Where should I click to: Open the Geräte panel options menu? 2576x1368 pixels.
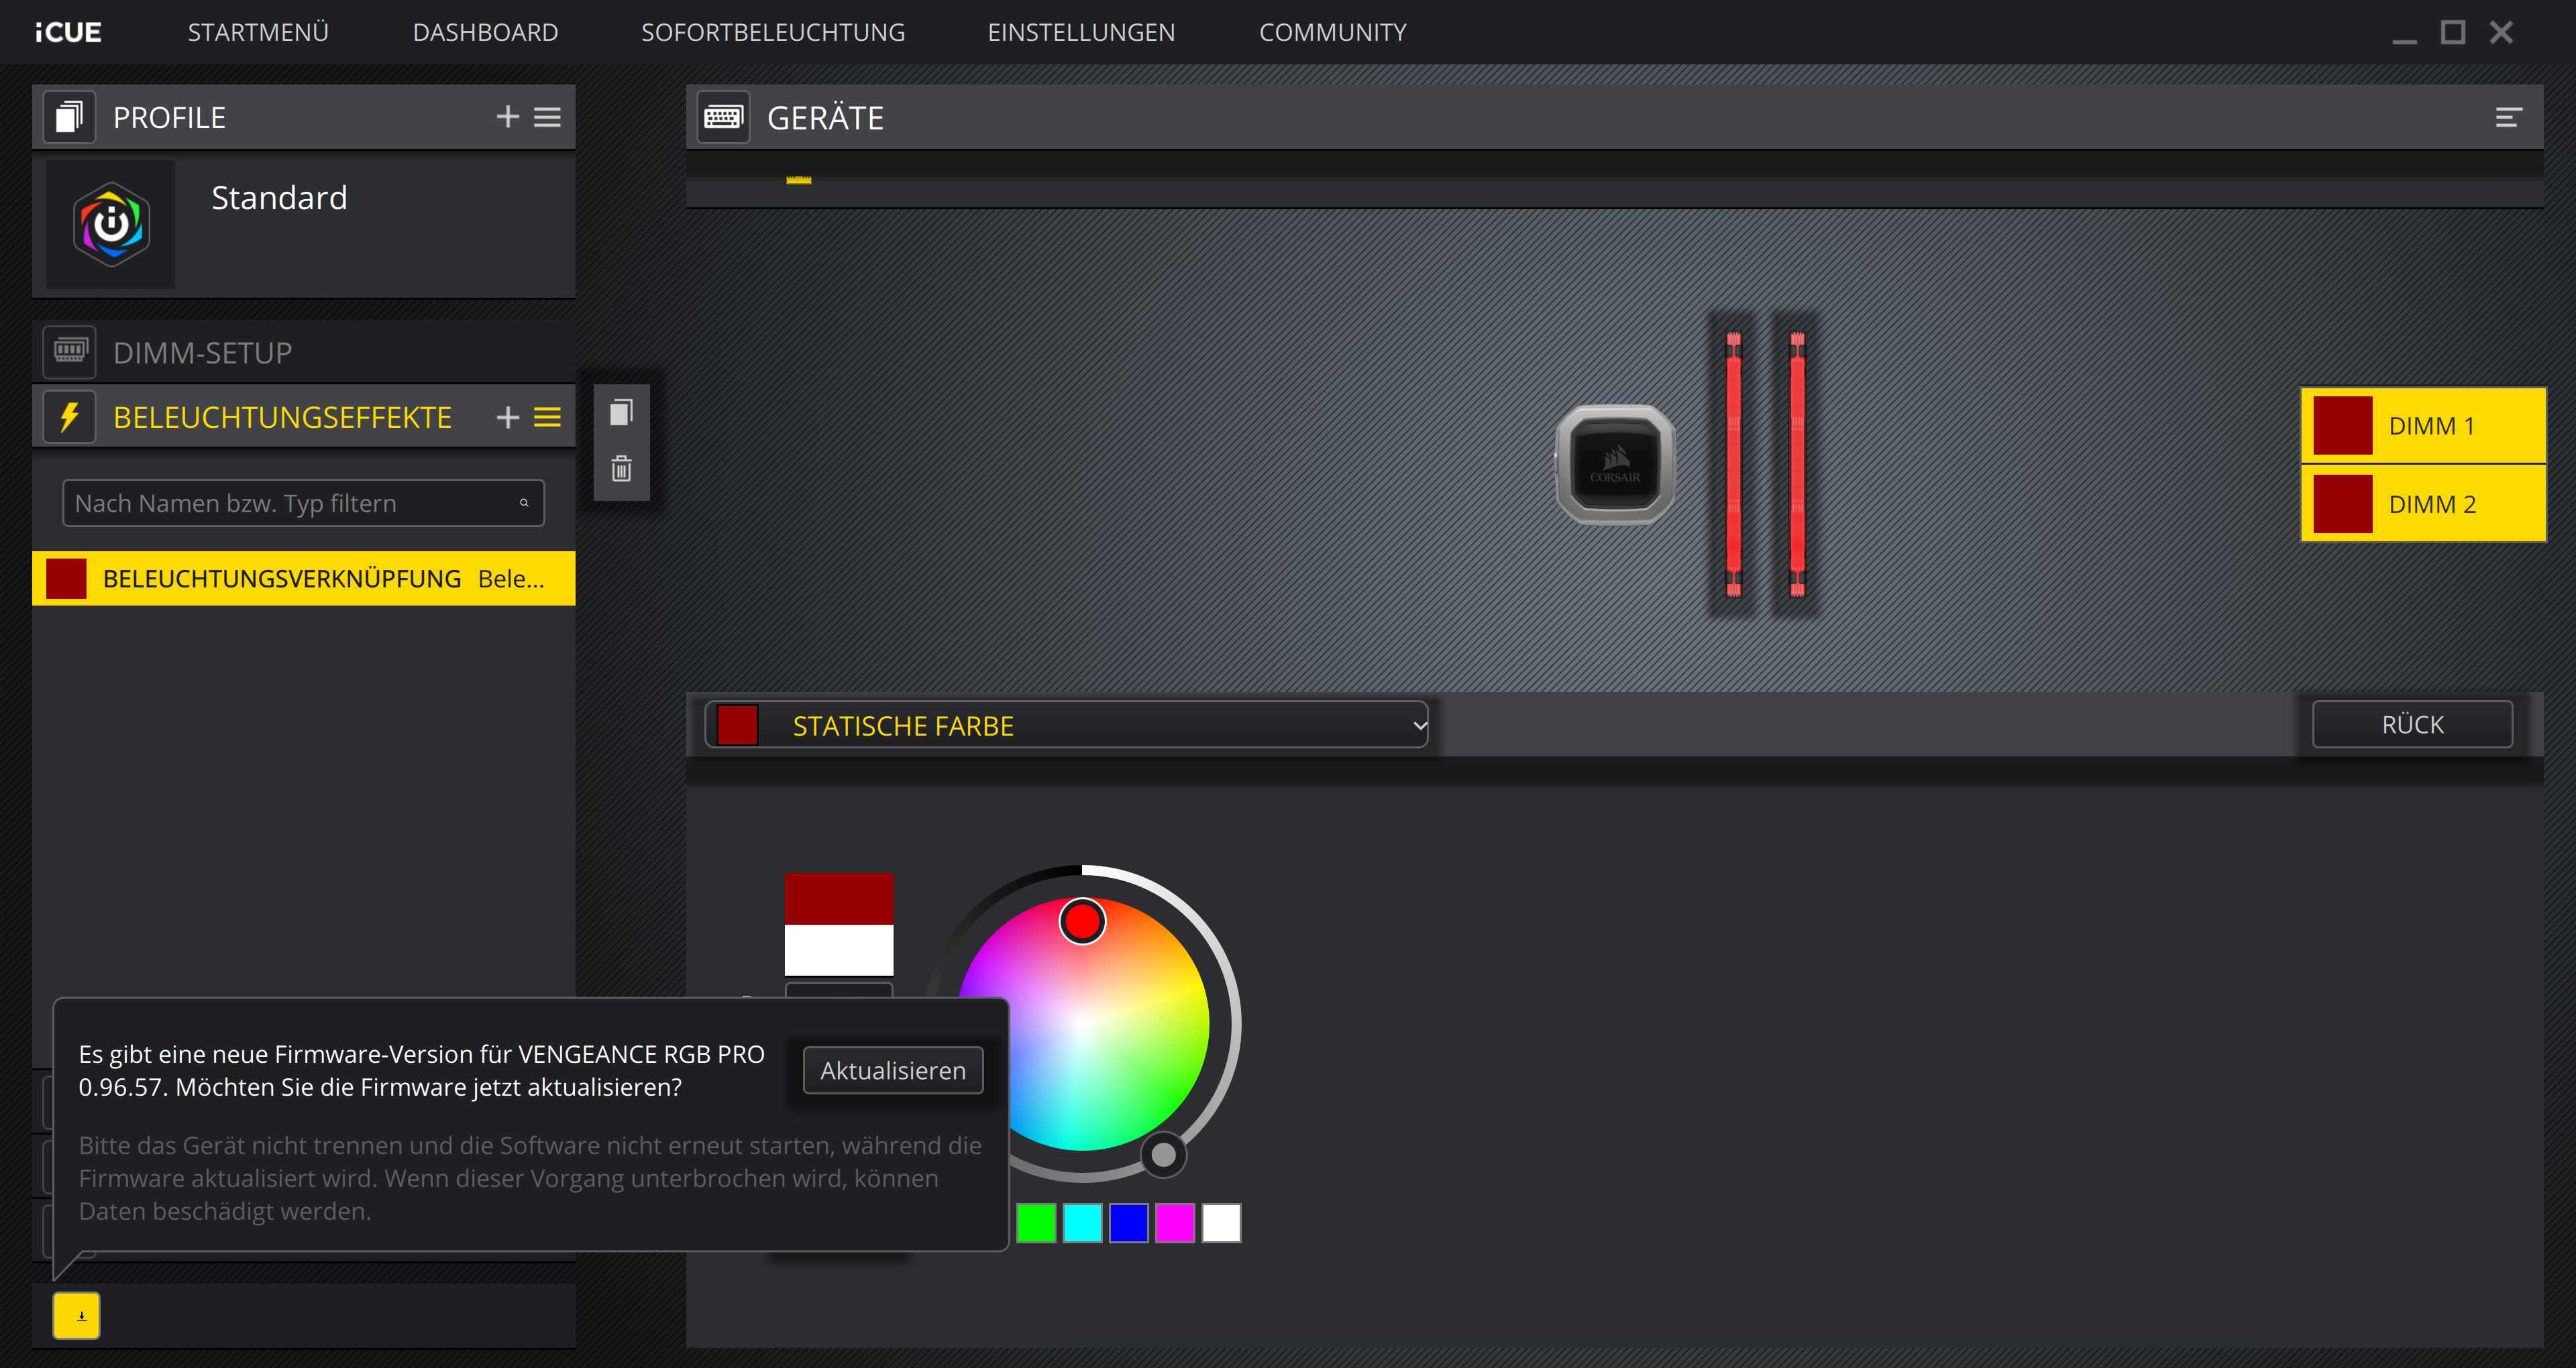click(2507, 117)
